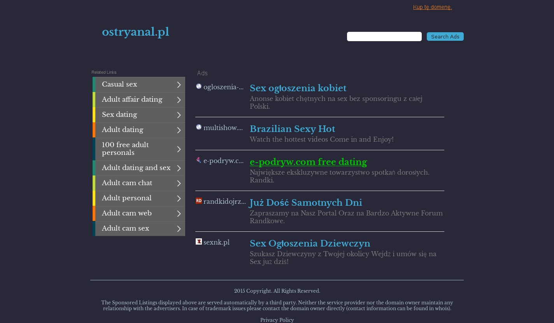Click the red RD favicon for randkidojrz

click(x=199, y=201)
